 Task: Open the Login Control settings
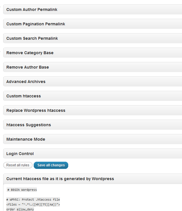[x=93, y=154]
